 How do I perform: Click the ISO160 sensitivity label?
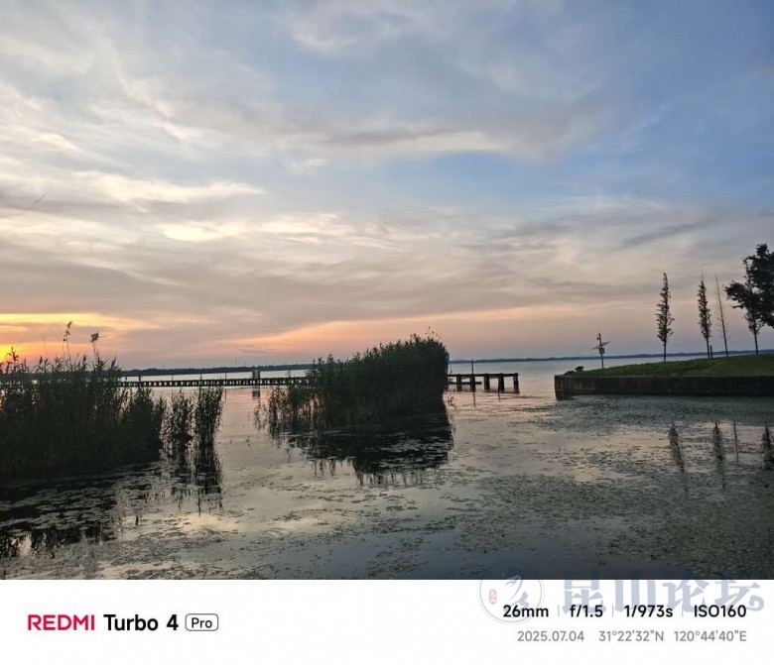tap(719, 611)
